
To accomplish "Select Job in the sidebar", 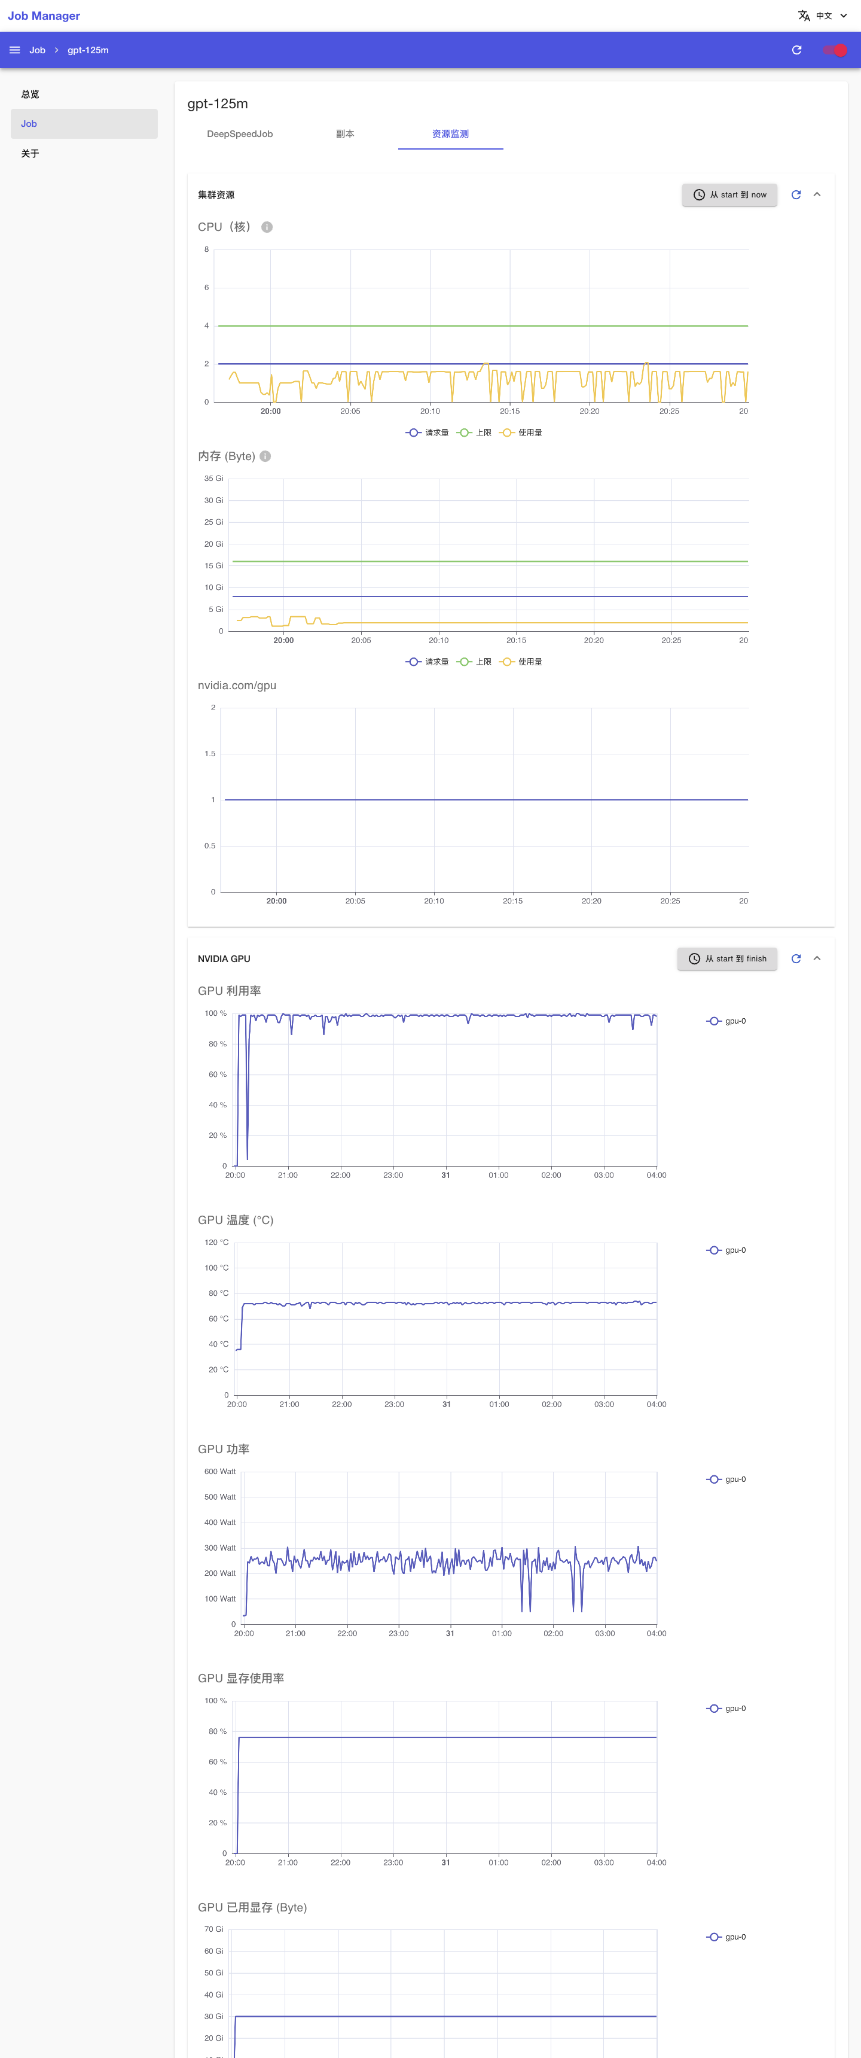I will tap(84, 124).
